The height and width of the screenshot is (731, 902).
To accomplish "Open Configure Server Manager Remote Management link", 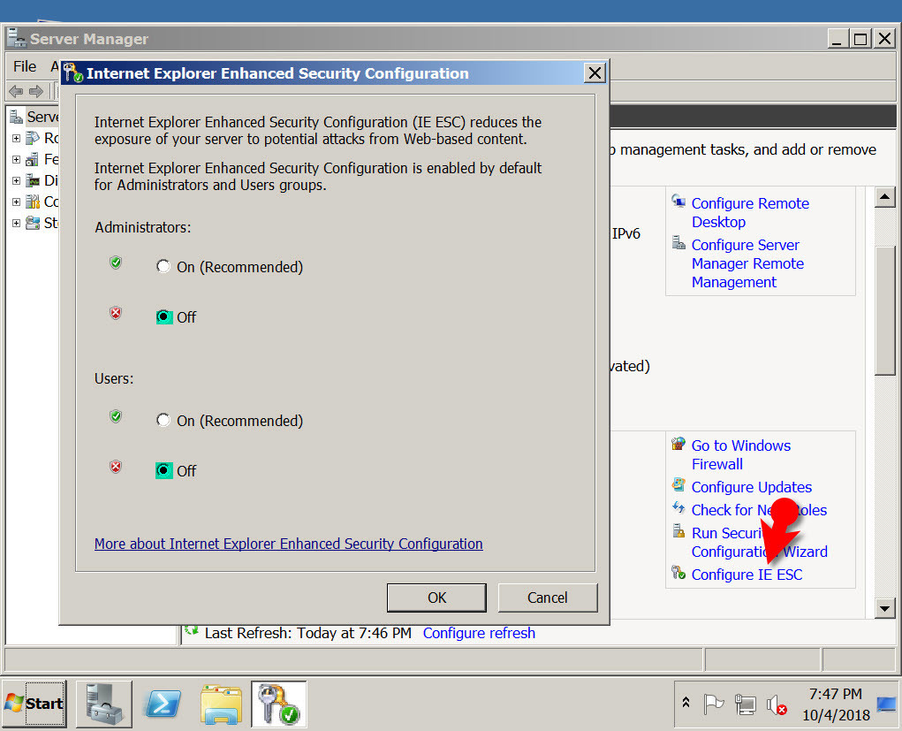I will [747, 263].
